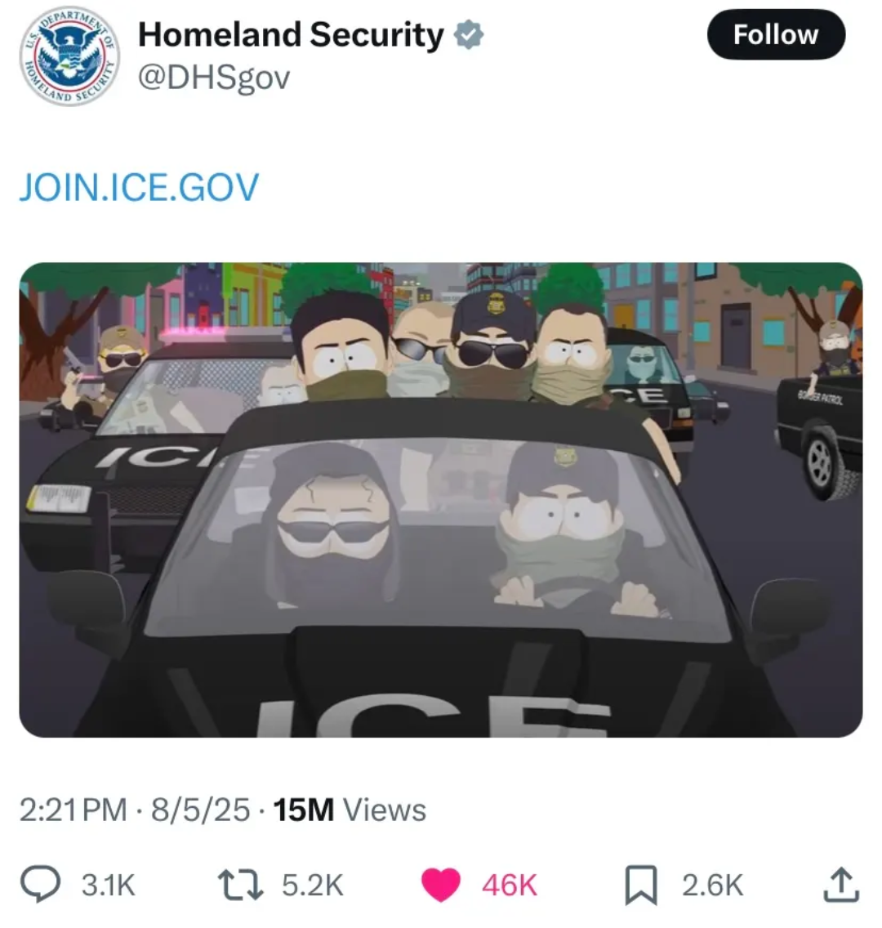Click the share upload icon

841,884
